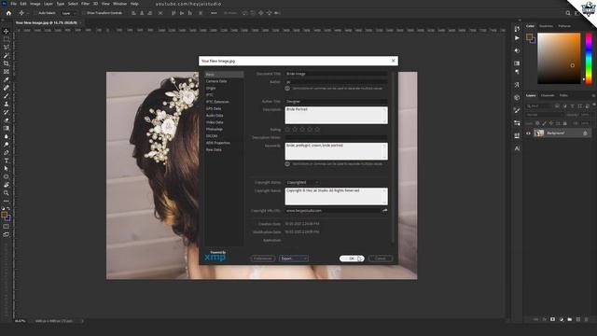
Task: Open the Character panel icon in side strip
Action: [x=517, y=148]
